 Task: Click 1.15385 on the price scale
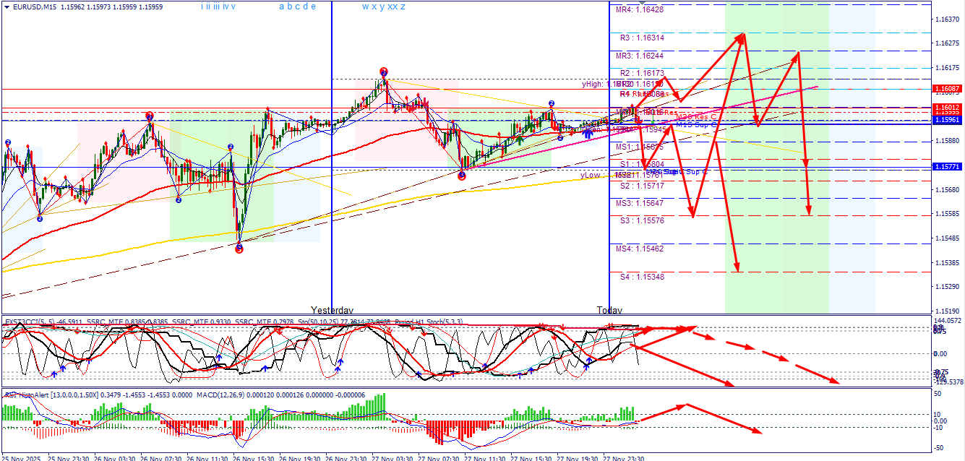(x=947, y=263)
